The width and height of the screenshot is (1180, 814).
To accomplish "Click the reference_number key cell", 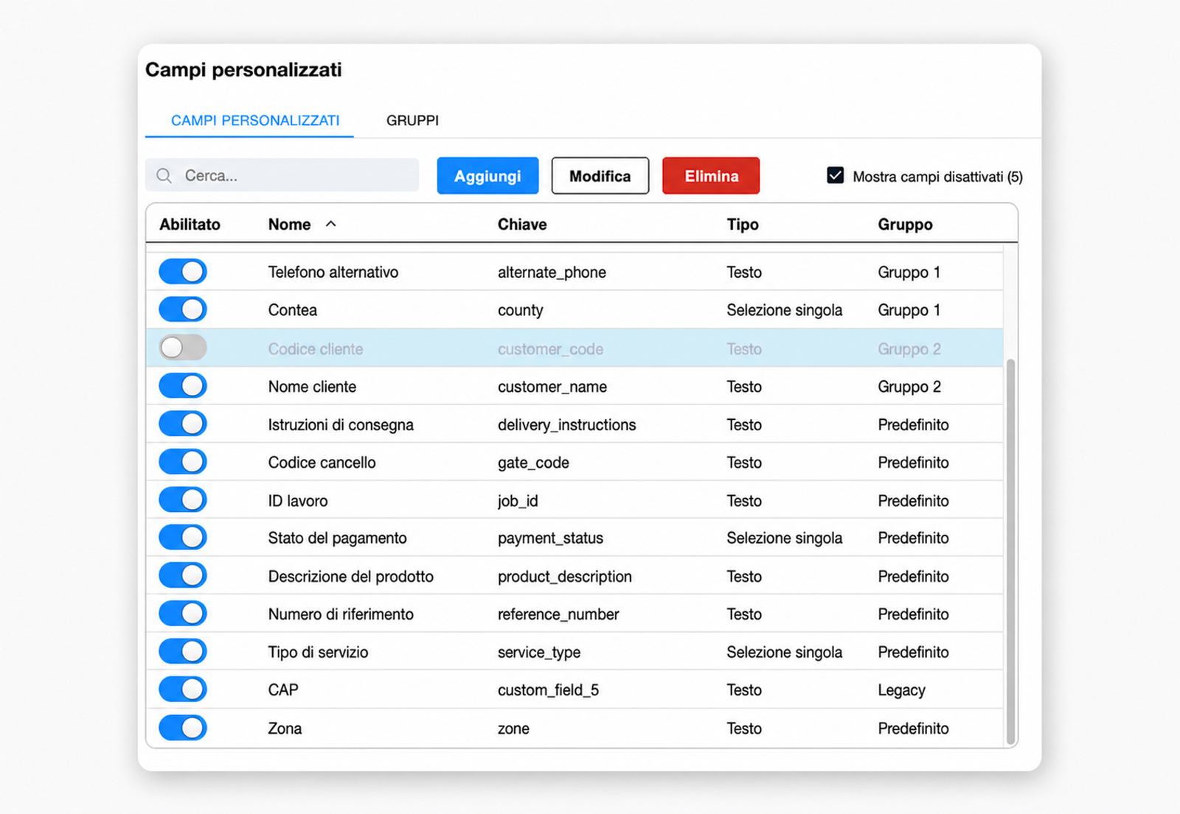I will pos(558,614).
